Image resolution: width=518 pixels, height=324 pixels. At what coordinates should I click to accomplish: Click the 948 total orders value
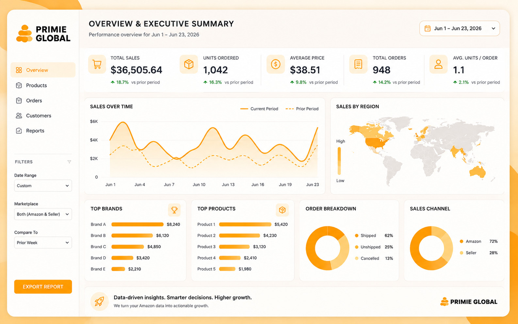[381, 70]
